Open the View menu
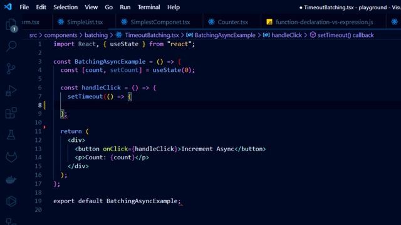This screenshot has width=401, height=225. tap(91, 7)
